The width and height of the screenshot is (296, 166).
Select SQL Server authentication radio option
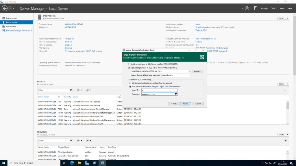point(130,86)
